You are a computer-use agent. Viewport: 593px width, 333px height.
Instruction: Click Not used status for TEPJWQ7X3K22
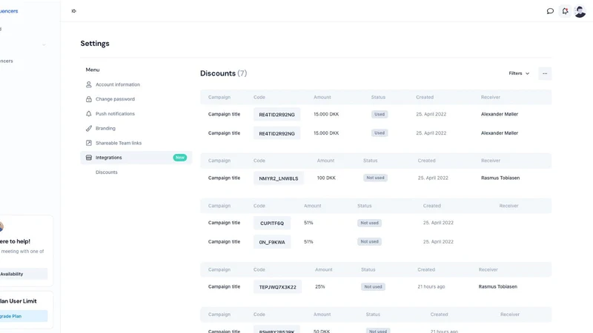[x=373, y=286]
